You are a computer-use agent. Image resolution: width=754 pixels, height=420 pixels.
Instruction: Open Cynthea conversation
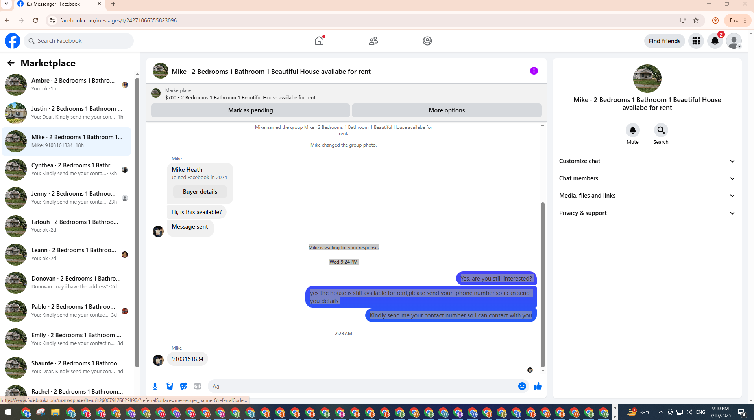pyautogui.click(x=66, y=170)
